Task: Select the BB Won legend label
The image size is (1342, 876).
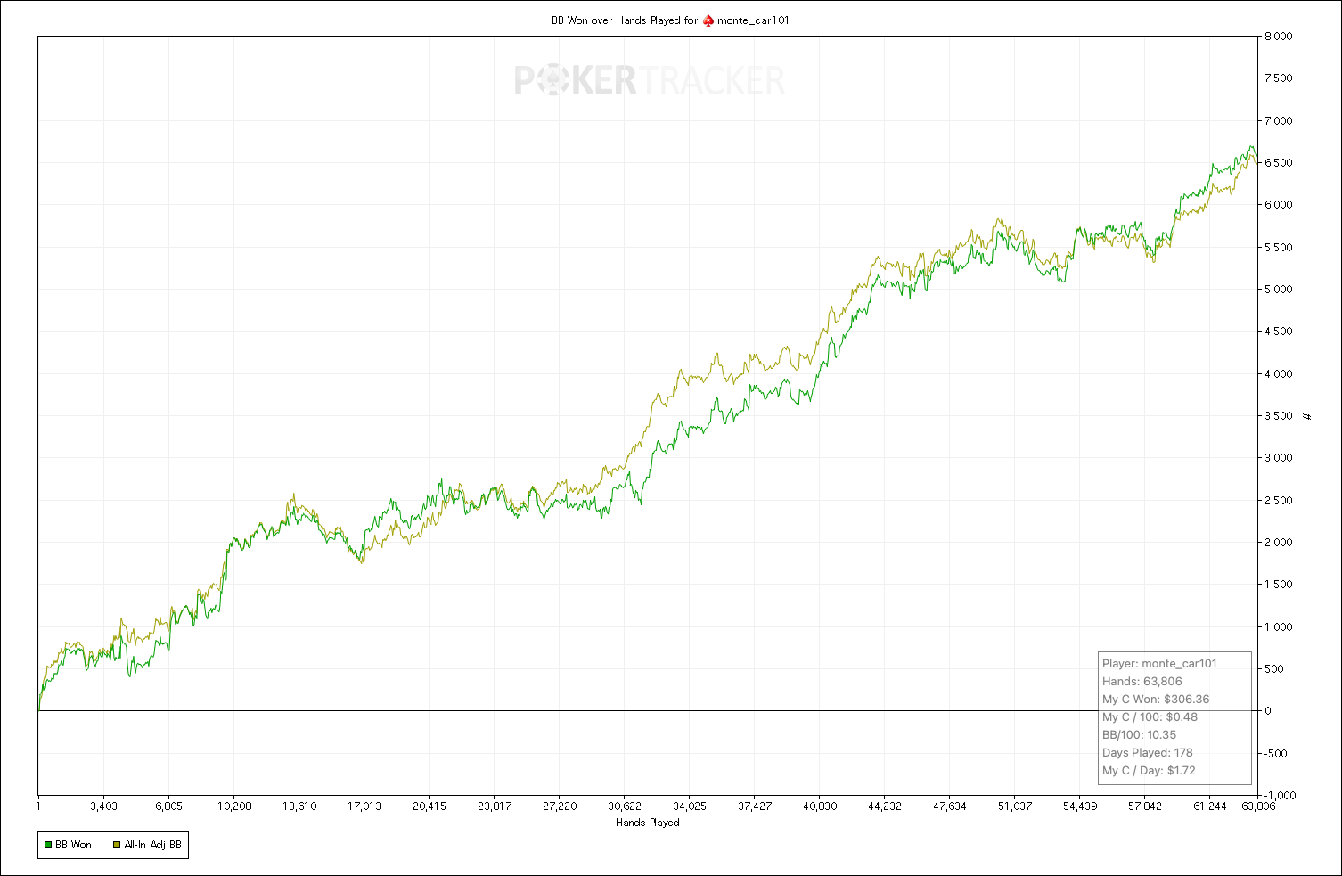Action: click(73, 845)
